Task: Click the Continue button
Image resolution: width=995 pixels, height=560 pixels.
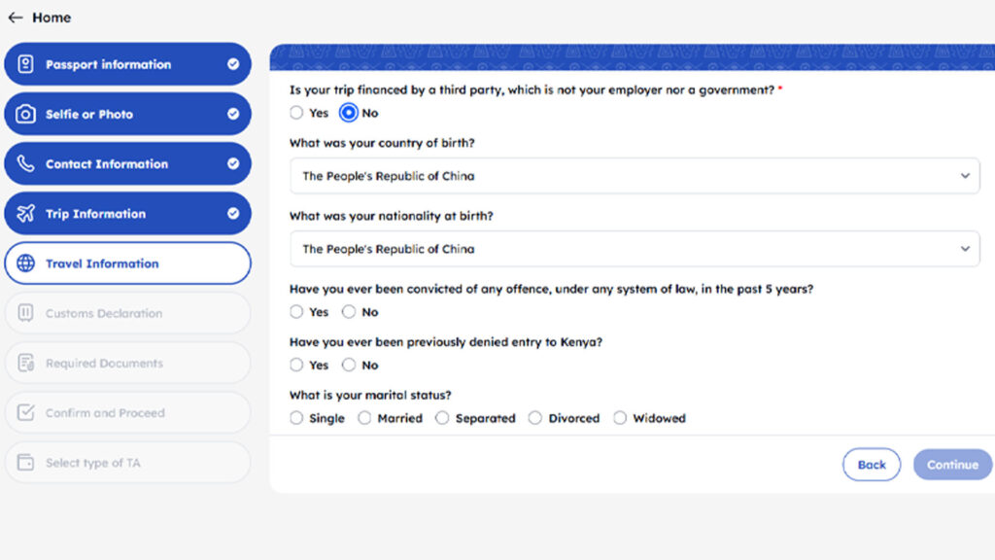Action: [952, 465]
